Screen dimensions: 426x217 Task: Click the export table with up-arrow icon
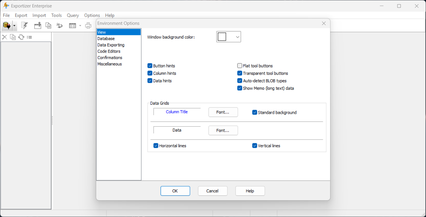coord(37,26)
